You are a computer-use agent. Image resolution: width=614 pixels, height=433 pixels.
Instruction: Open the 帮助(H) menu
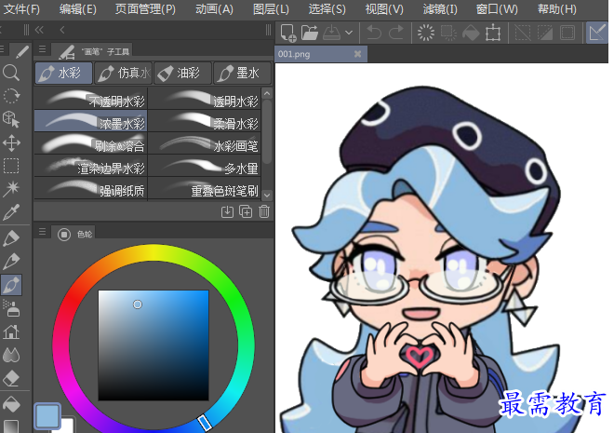click(x=556, y=9)
